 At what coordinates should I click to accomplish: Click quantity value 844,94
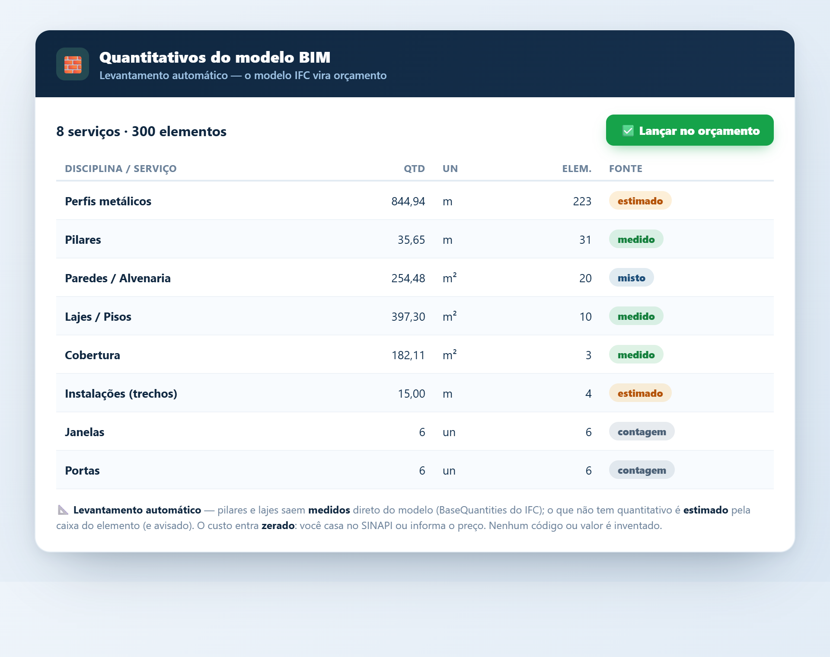coord(408,201)
